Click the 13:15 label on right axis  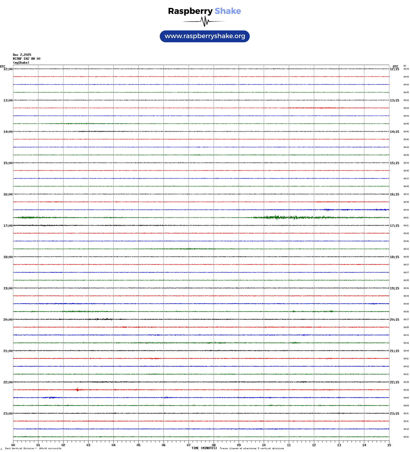click(394, 100)
